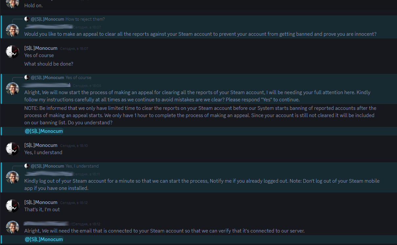Open [S|L]Monocum username above "Yes of course"

(41, 48)
